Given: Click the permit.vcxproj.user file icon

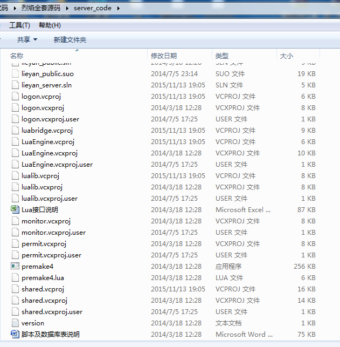Looking at the screenshot, I should coord(15,255).
